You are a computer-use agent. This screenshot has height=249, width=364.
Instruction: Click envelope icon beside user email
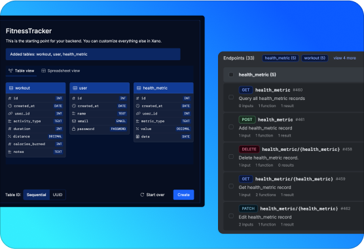tap(74, 122)
